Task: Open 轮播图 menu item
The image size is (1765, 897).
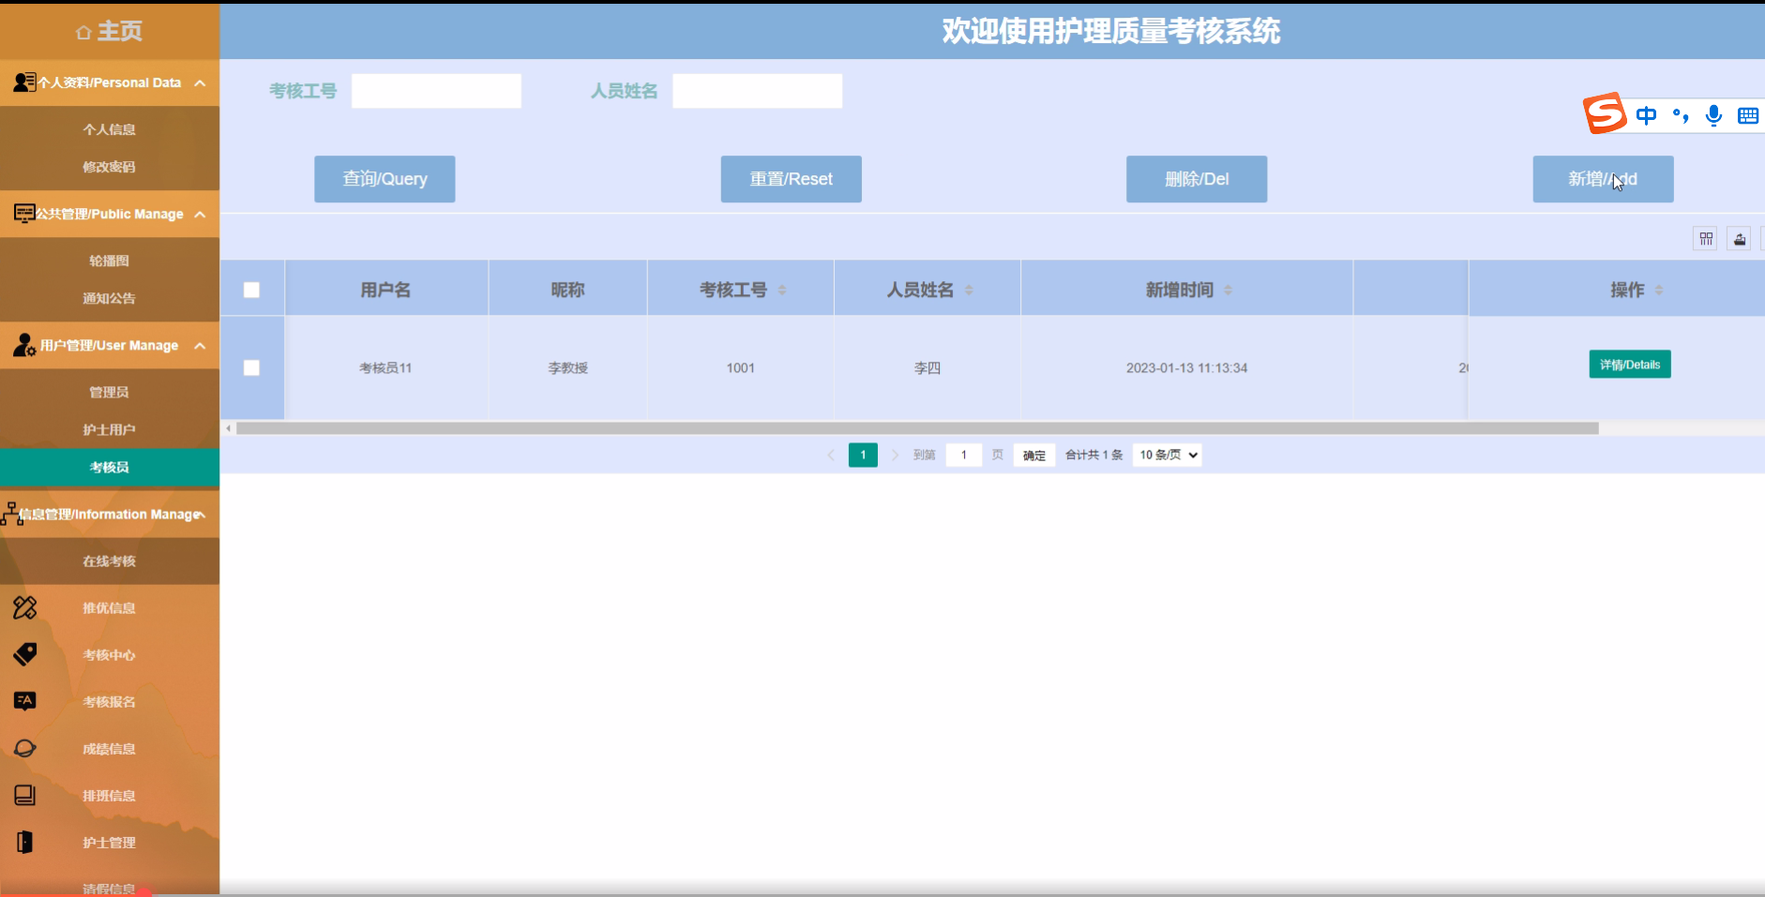Action: point(110,261)
